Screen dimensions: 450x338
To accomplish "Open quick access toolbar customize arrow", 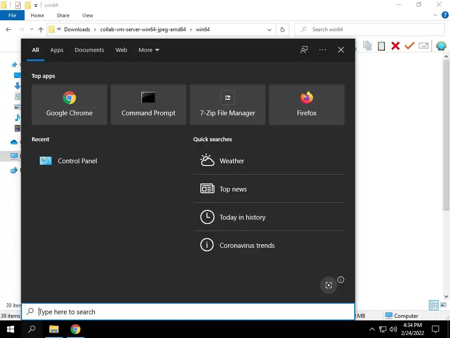I will pos(36,5).
